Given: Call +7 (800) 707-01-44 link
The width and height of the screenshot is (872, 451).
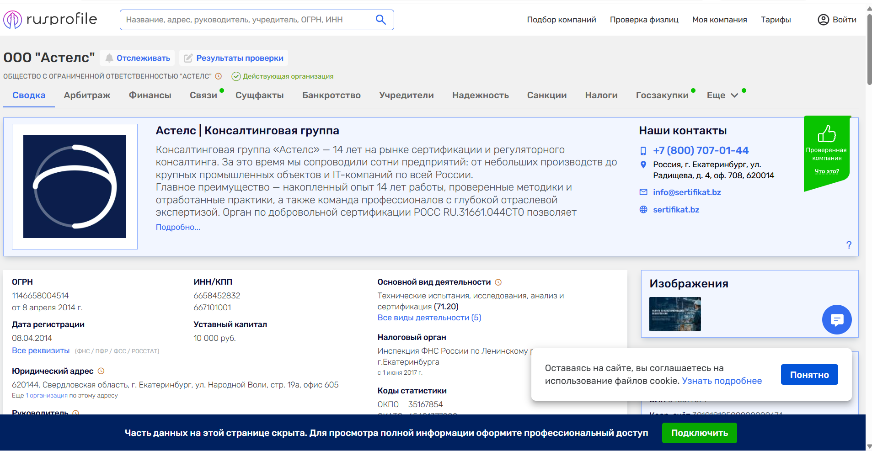Looking at the screenshot, I should pos(701,150).
